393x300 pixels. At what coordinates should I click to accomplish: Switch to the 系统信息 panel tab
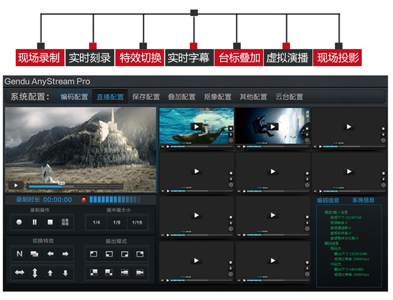pos(363,200)
